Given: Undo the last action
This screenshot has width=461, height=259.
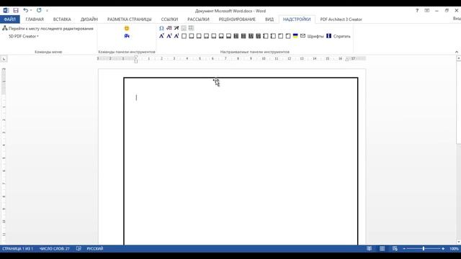Looking at the screenshot, I should [26, 10].
